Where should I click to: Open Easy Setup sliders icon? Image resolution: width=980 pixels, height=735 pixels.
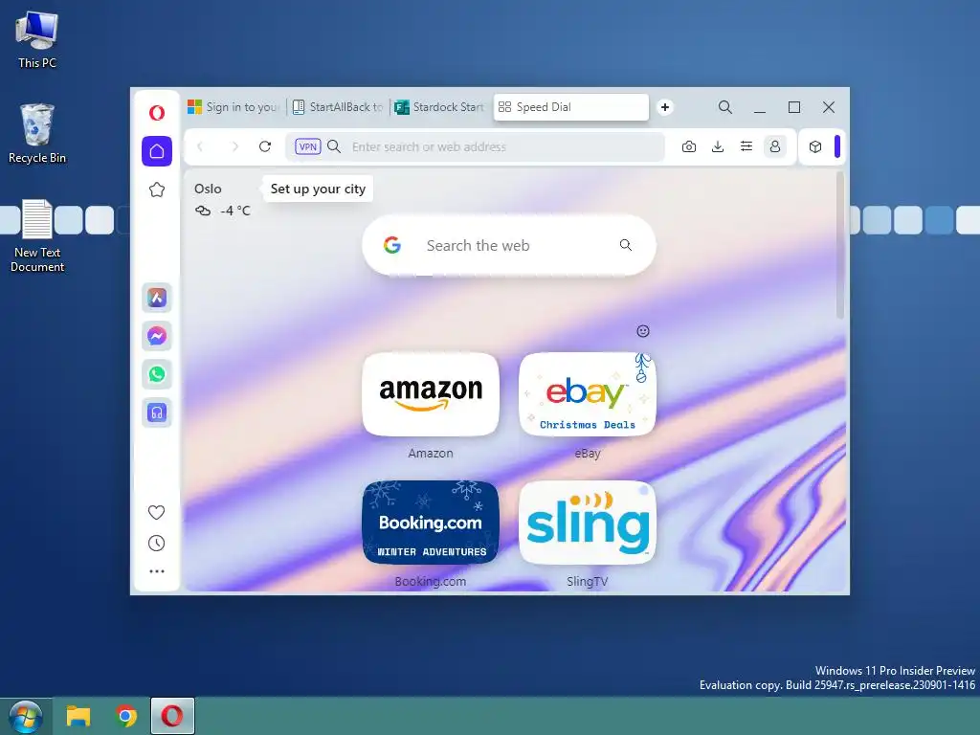746,146
